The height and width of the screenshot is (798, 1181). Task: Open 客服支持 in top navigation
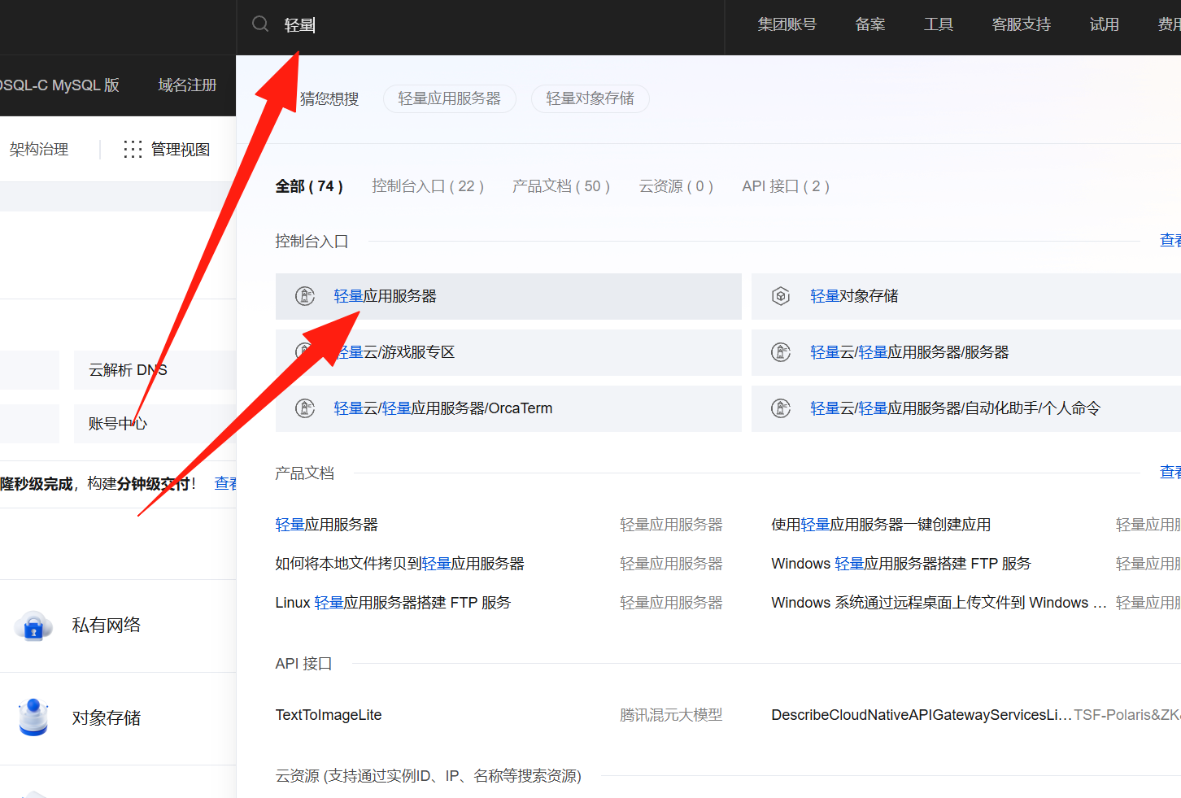click(x=1022, y=24)
